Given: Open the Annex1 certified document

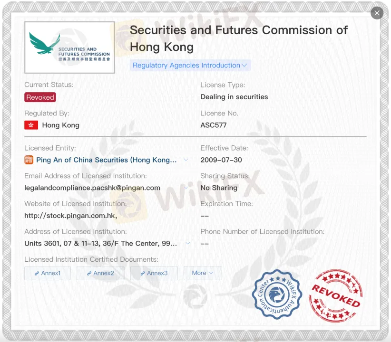Looking at the screenshot, I should click(48, 273).
